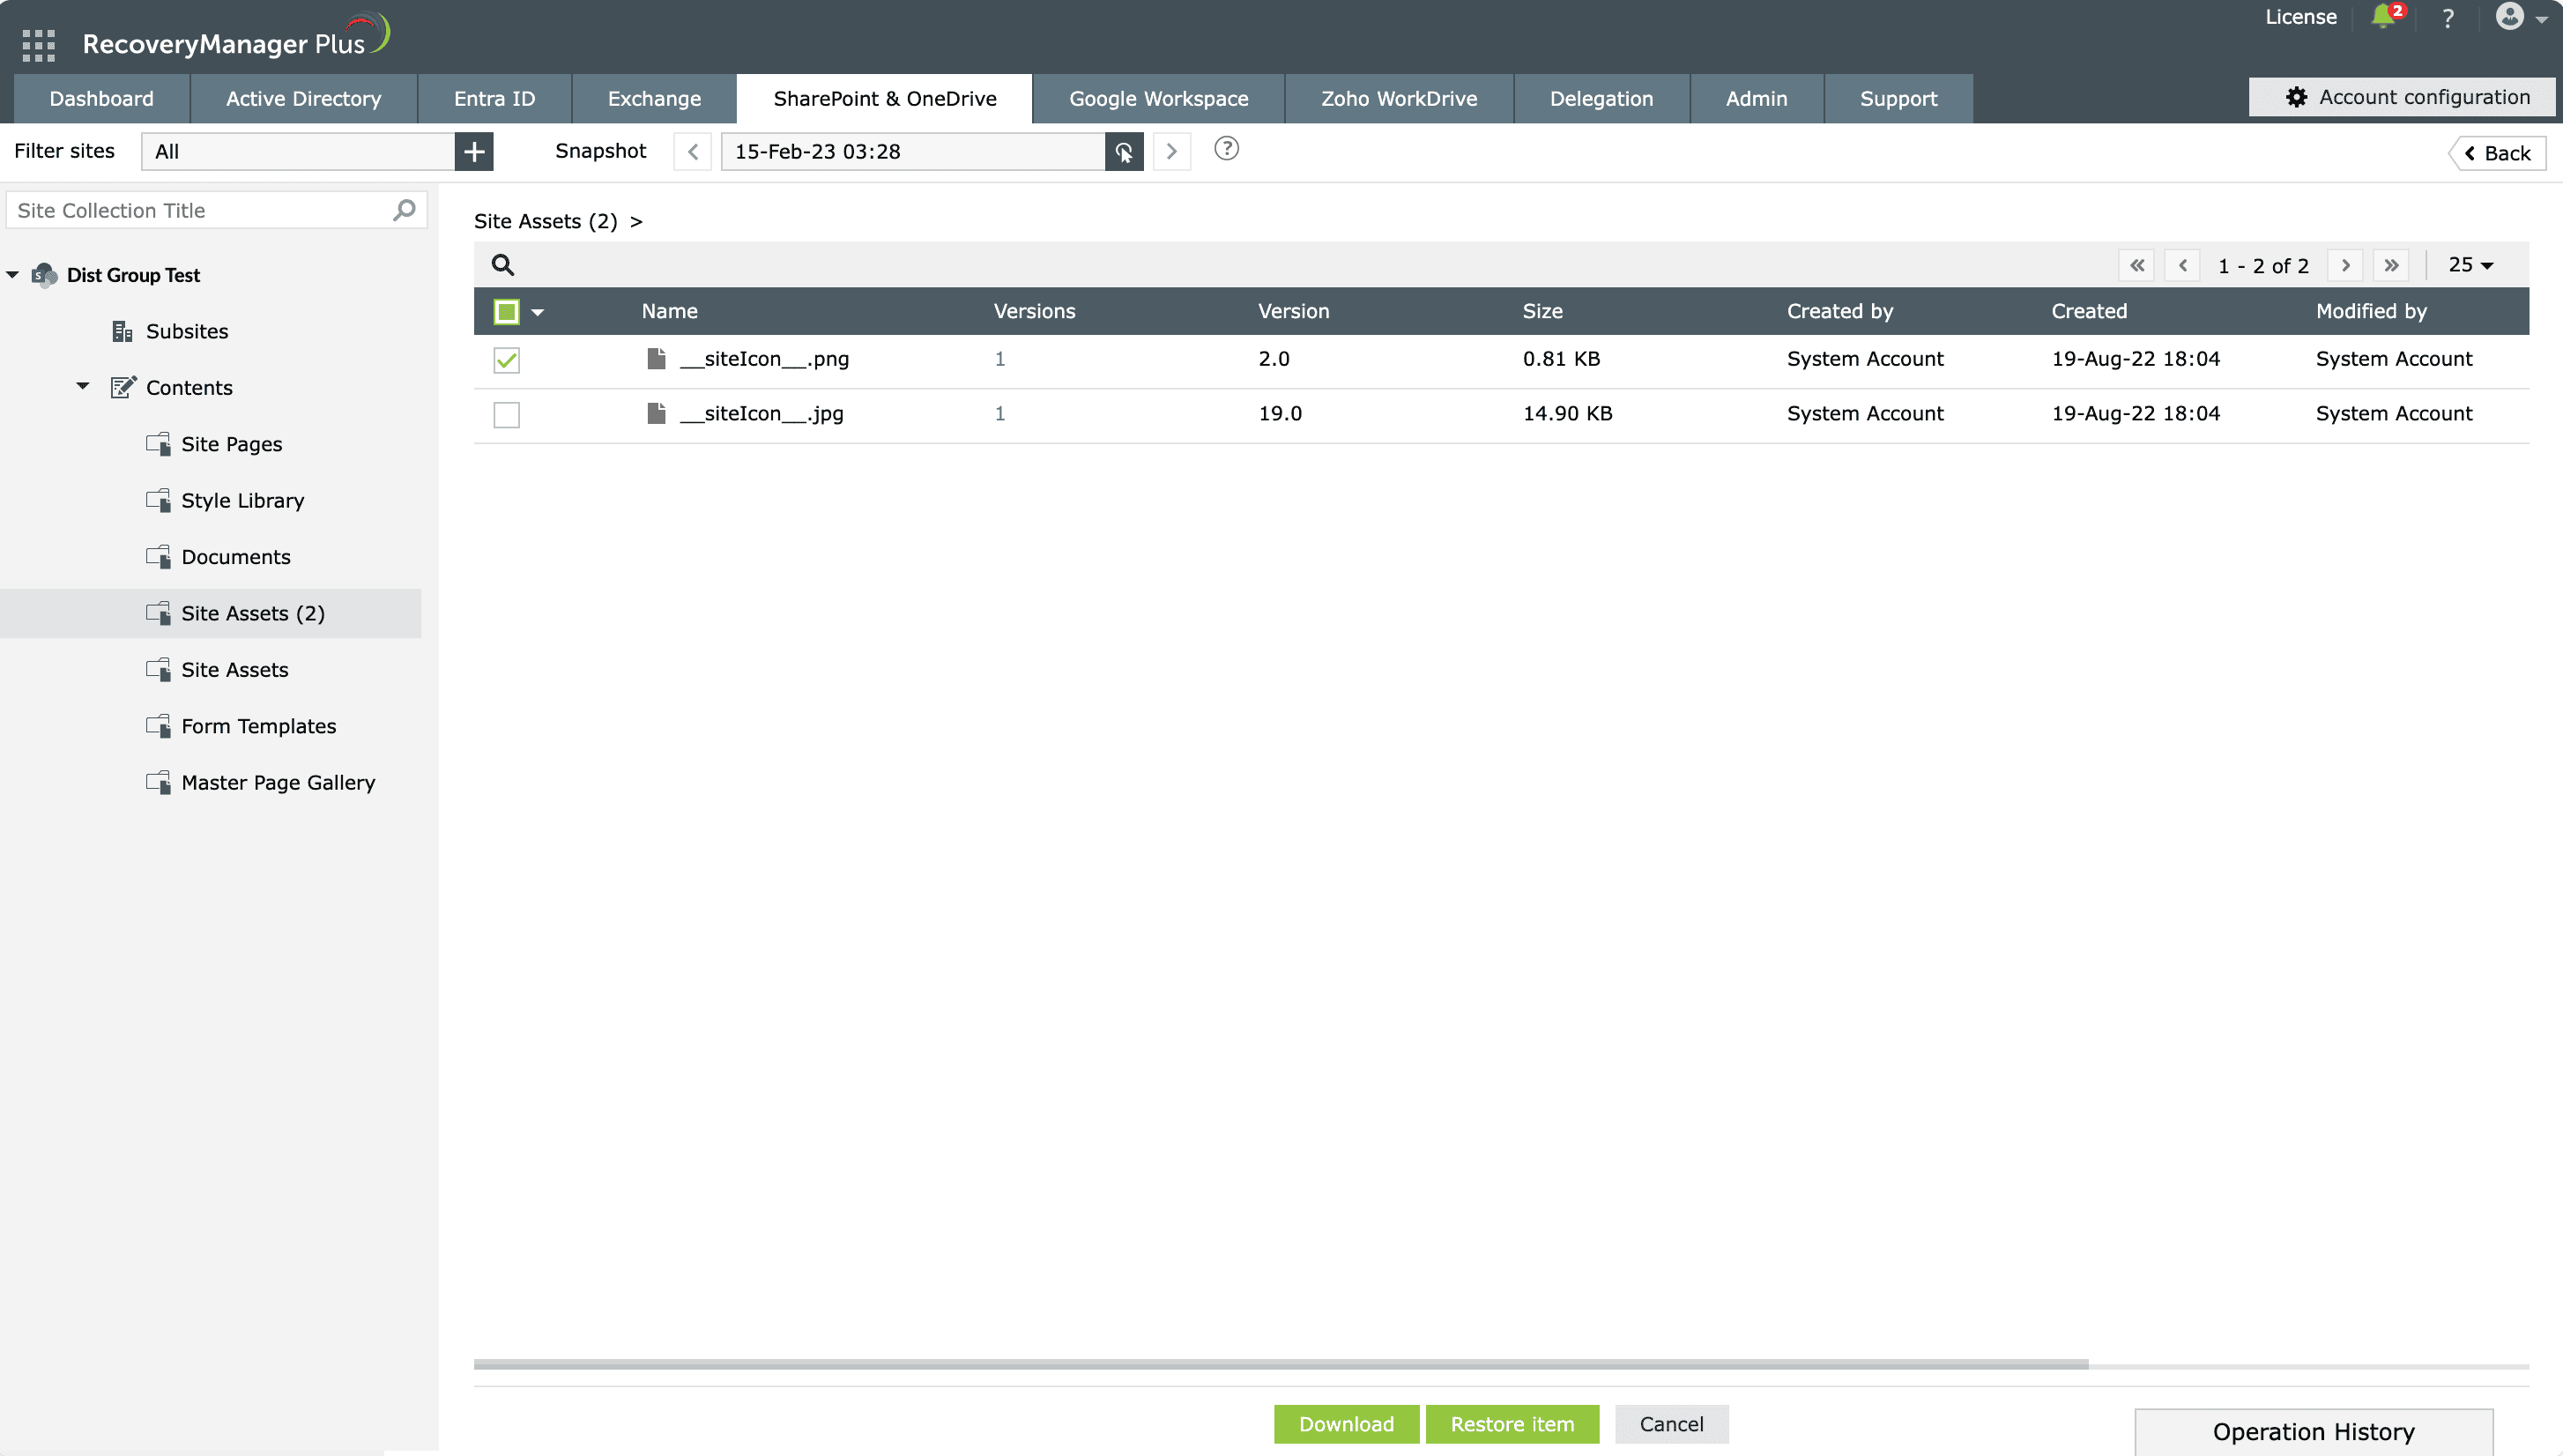The width and height of the screenshot is (2563, 1456).
Task: Open the Google Workspace tab
Action: point(1158,99)
